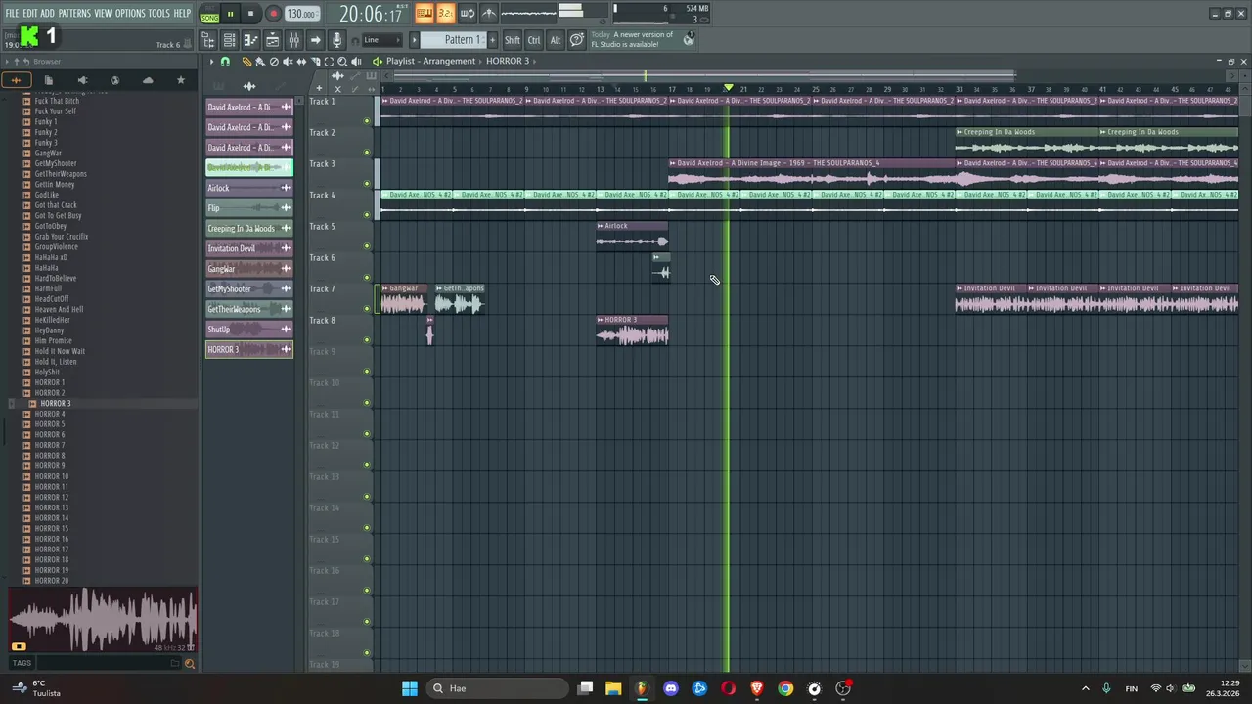Mute Track 7 with its green LED

point(367,309)
